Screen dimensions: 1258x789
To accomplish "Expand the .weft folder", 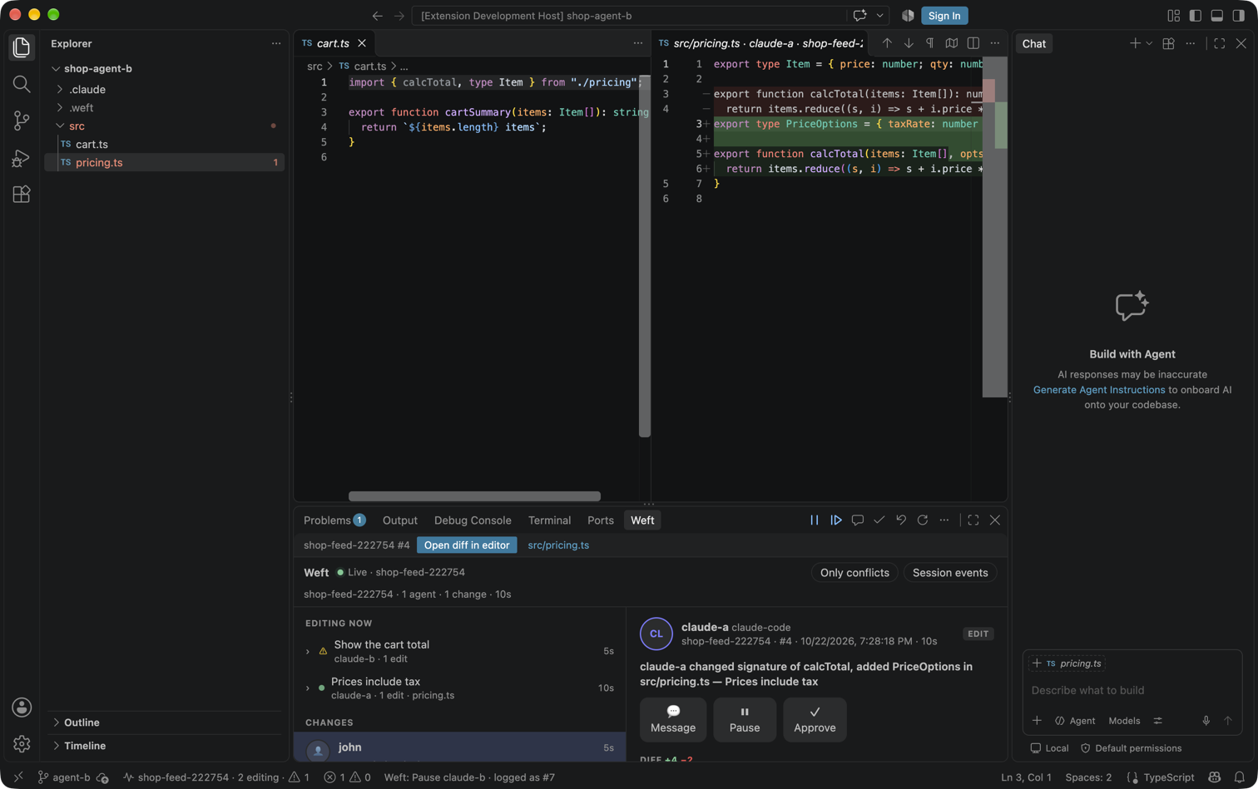I will (x=60, y=108).
